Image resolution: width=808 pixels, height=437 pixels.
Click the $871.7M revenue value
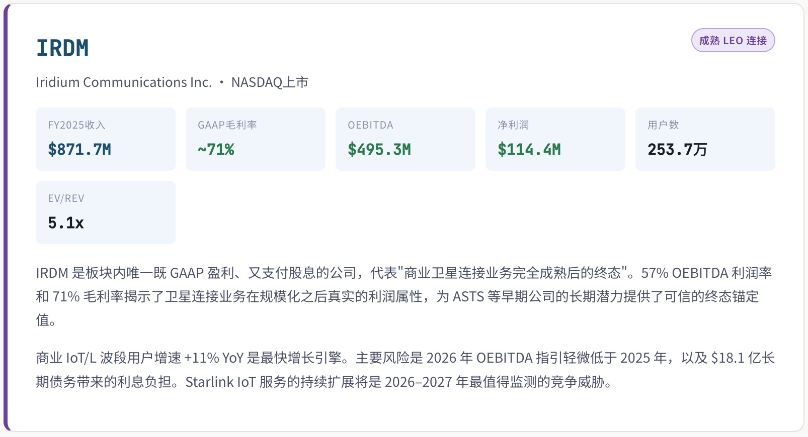[79, 150]
